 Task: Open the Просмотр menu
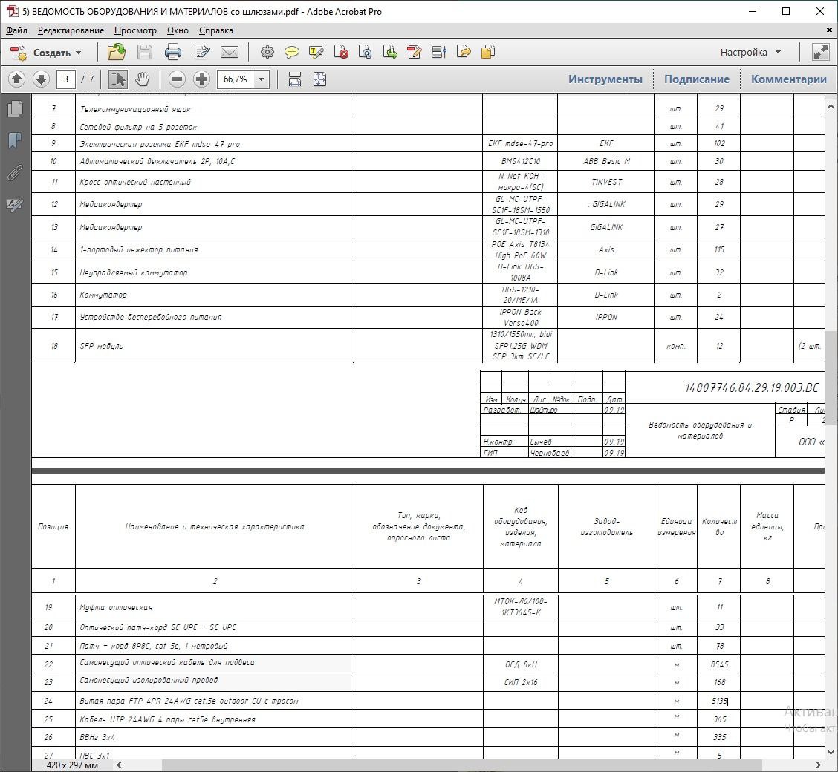point(136,30)
